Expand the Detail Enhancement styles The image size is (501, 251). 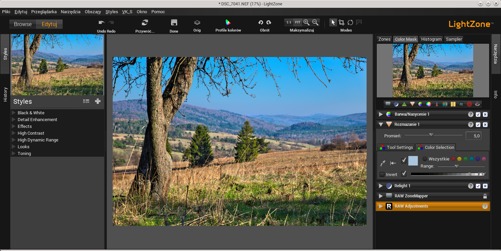(14, 119)
